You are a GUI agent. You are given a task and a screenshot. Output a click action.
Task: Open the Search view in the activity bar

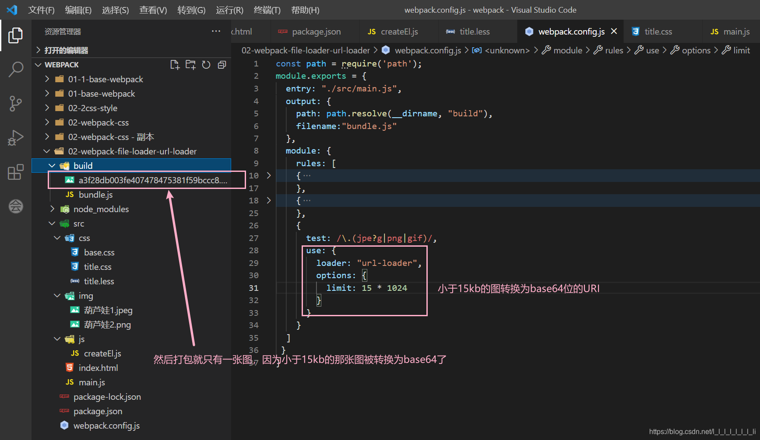coord(16,69)
